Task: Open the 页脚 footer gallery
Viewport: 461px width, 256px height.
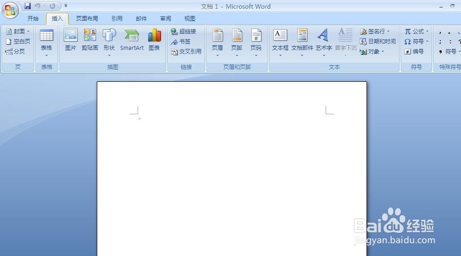Action: [236, 43]
